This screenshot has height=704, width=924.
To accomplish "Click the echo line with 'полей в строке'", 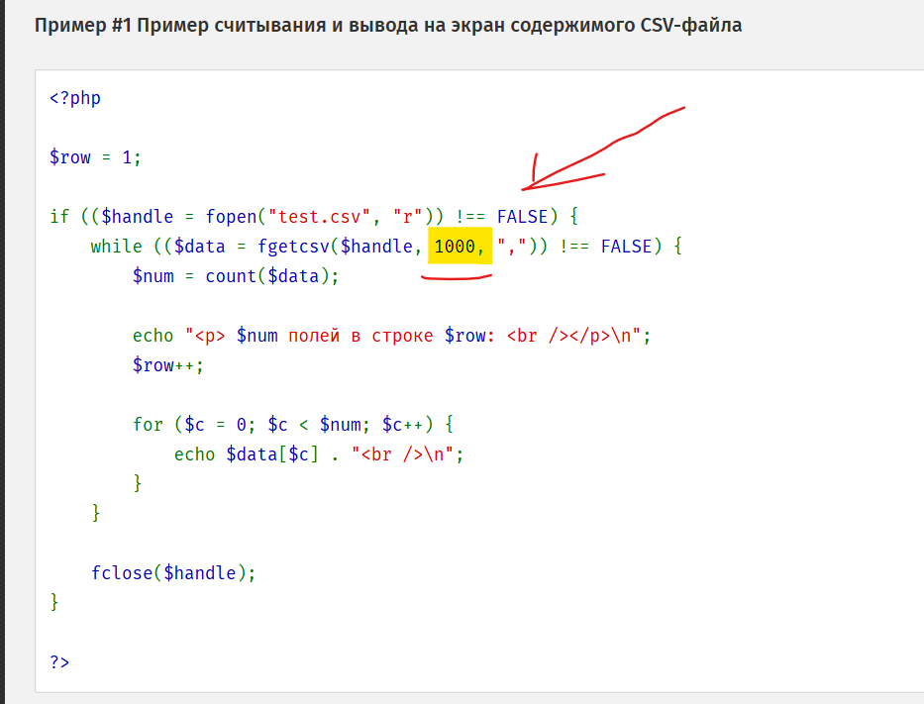I will [x=391, y=336].
